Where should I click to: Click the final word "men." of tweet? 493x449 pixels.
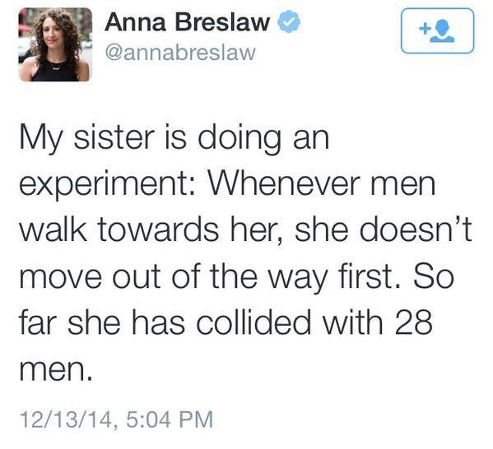pyautogui.click(x=56, y=370)
